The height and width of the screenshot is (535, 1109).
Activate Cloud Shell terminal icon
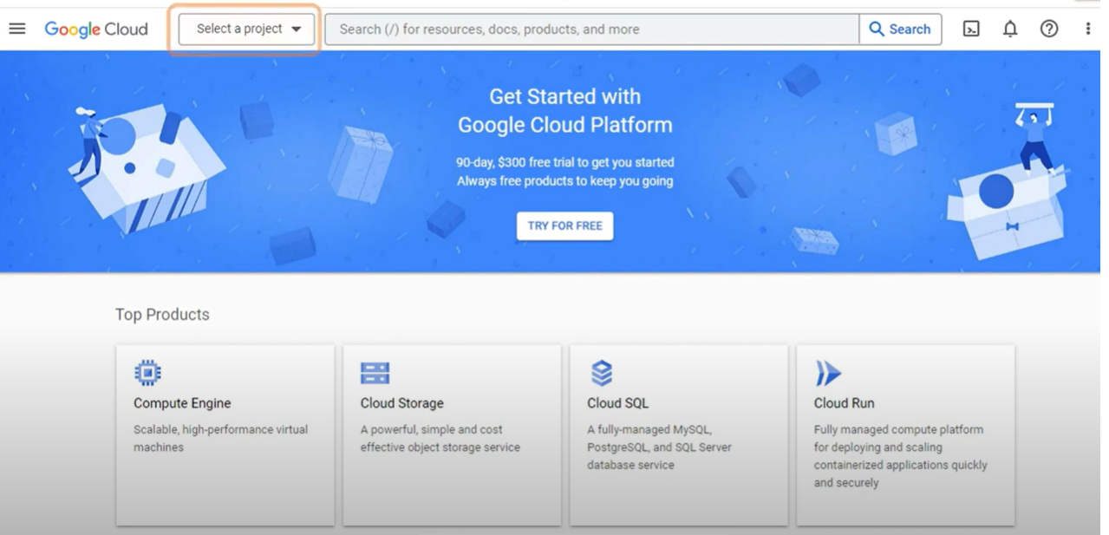971,29
